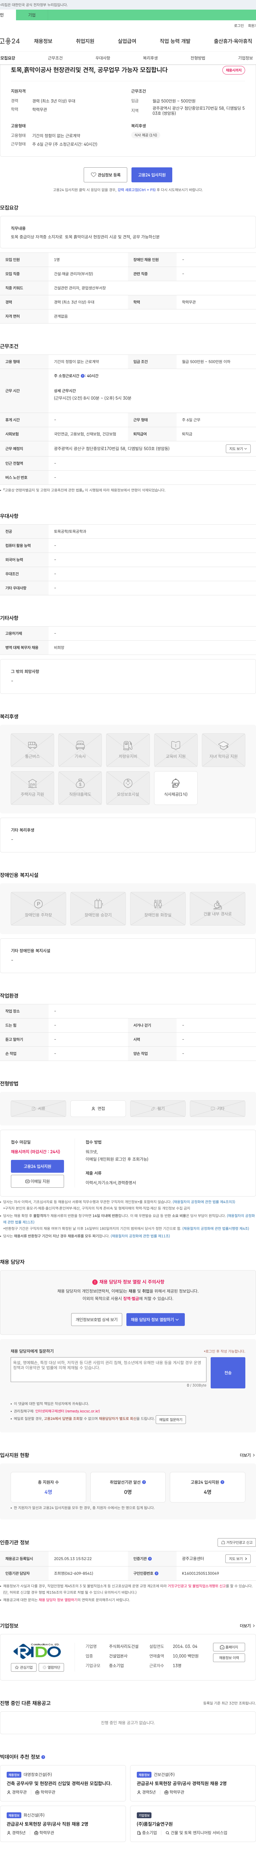
Task: Click the 관심기업 star button
Action: click(x=24, y=1667)
